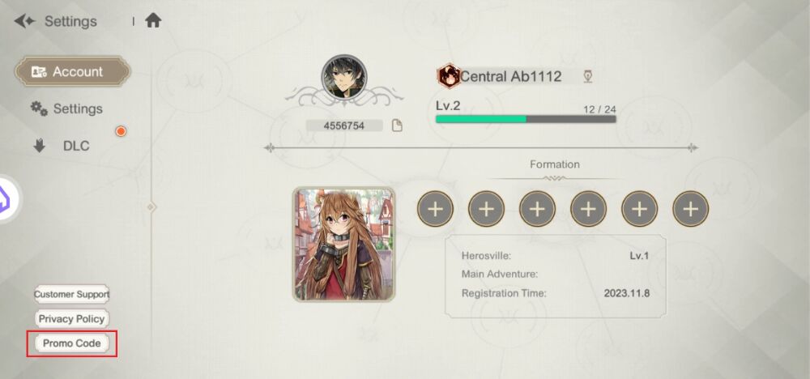Open Customer Support
The width and height of the screenshot is (810, 379).
tap(72, 294)
